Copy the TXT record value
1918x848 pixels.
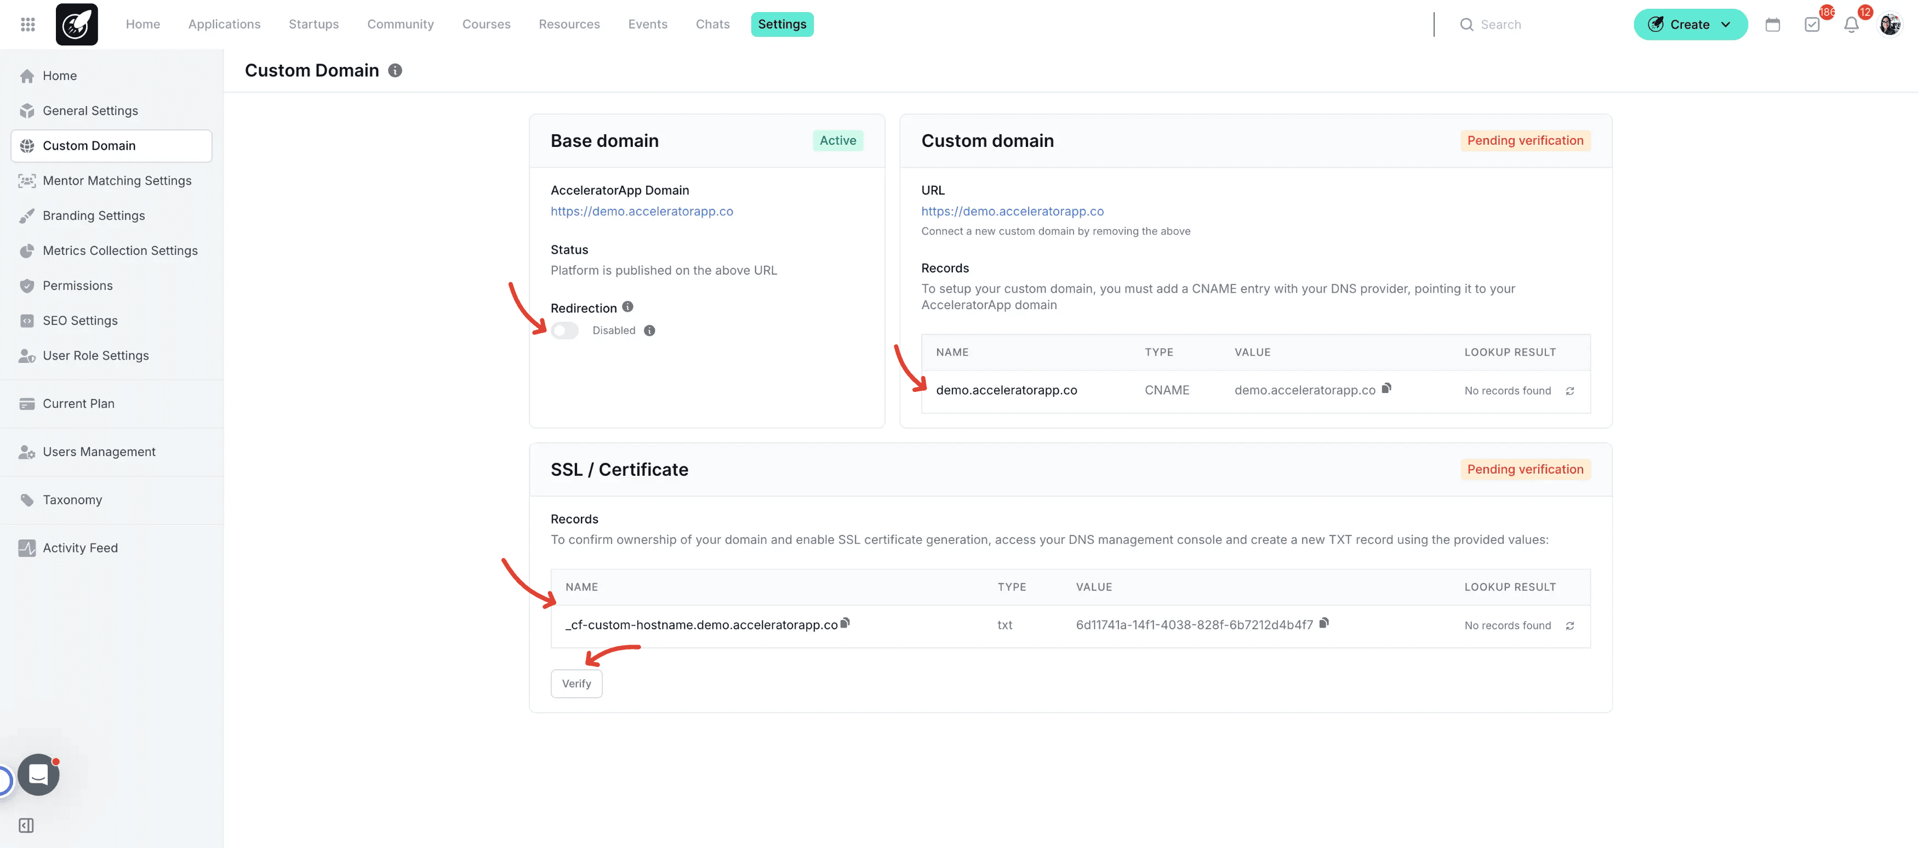(x=1324, y=623)
